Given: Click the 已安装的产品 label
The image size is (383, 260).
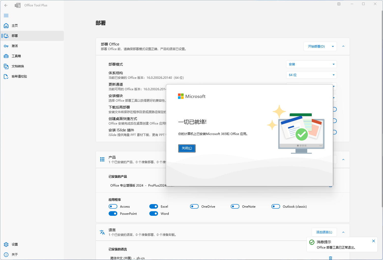Looking at the screenshot, I should tap(118, 177).
